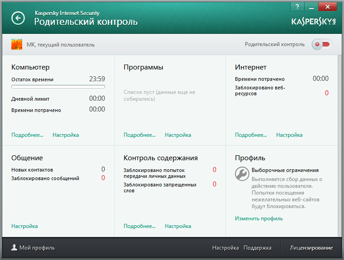This screenshot has width=344, height=260.
Task: Open Настройка in the bottom bar
Action: coord(225,248)
